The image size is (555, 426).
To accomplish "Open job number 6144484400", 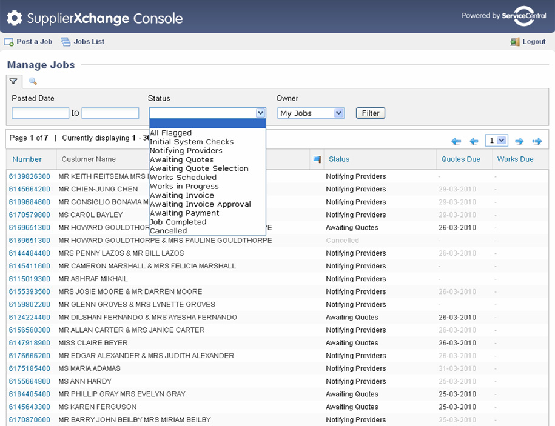I will 29,253.
